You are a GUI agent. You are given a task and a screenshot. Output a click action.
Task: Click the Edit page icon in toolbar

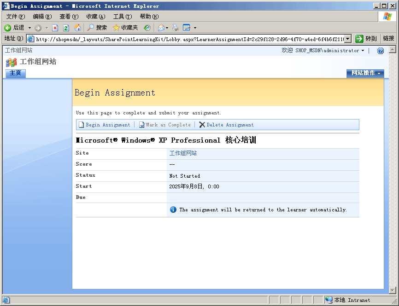coord(187,28)
